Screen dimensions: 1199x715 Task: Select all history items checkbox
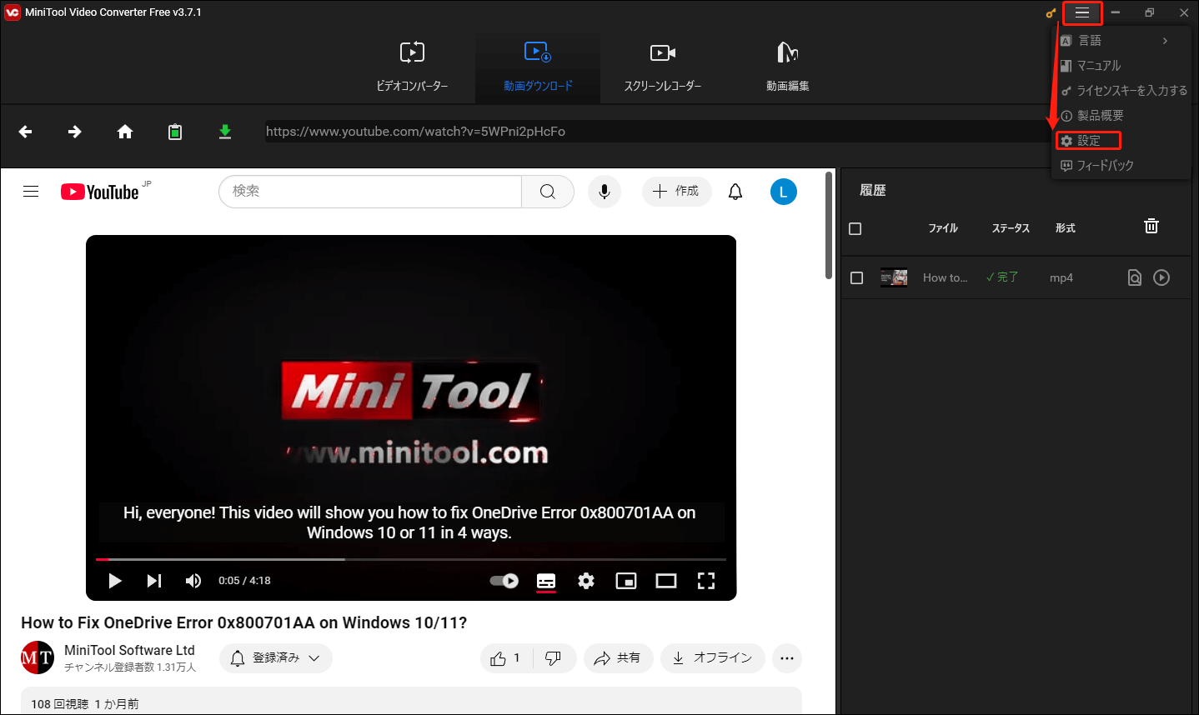[x=855, y=228]
